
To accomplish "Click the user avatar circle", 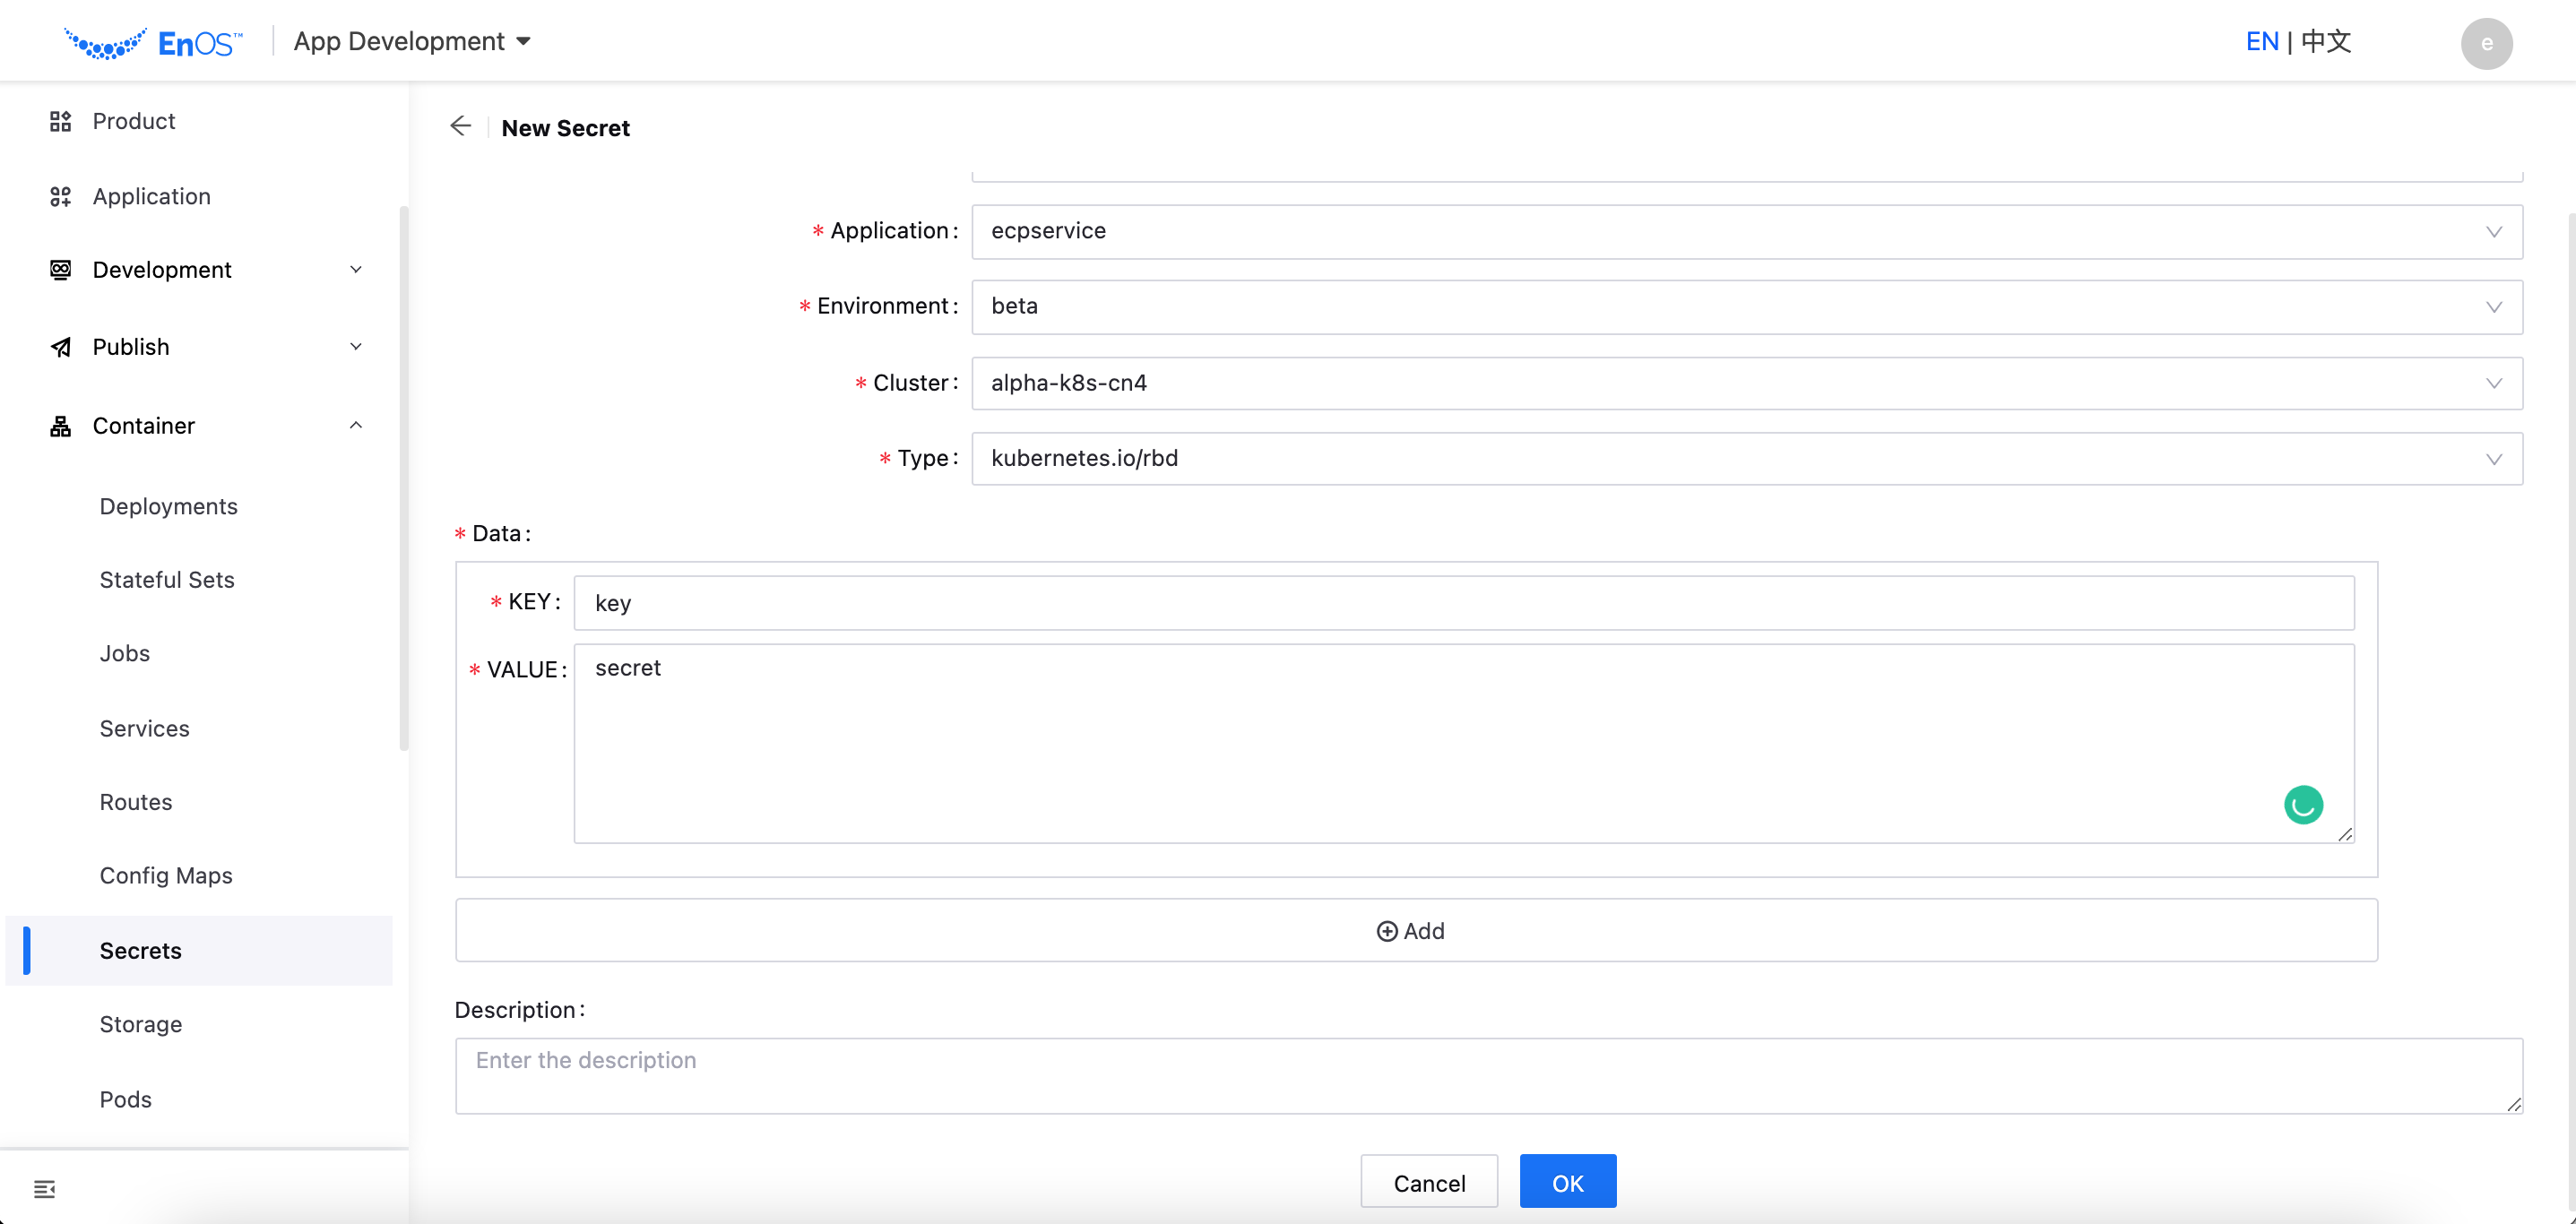I will 2486,43.
